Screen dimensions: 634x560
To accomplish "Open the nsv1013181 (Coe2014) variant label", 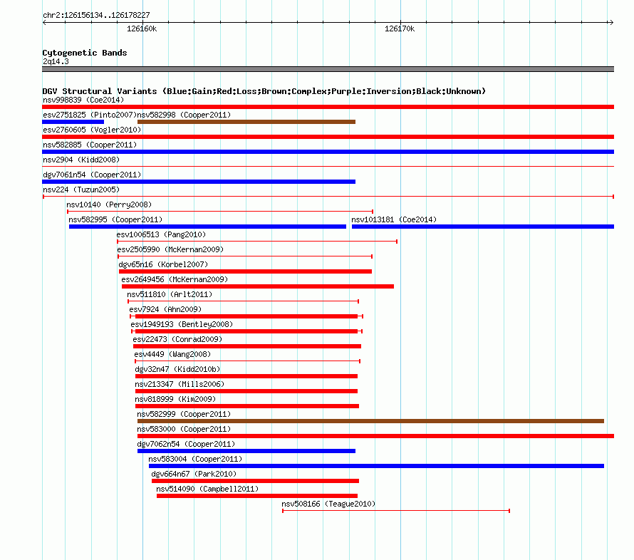I will tap(394, 219).
